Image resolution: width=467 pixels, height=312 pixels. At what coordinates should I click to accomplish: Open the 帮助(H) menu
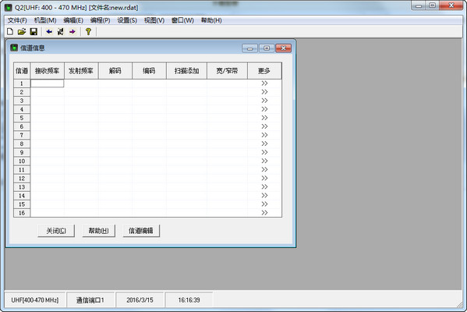point(211,20)
